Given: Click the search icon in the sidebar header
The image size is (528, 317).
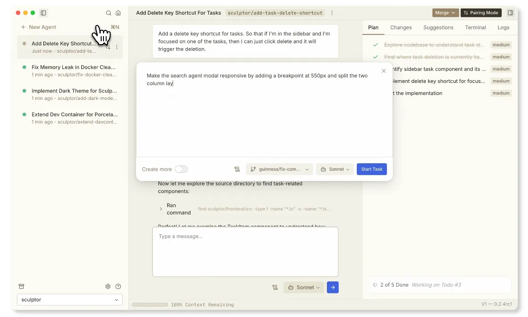Looking at the screenshot, I should 108,13.
